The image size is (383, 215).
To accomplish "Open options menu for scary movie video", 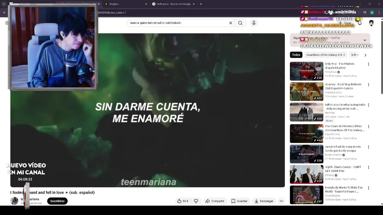I will coord(368,147).
